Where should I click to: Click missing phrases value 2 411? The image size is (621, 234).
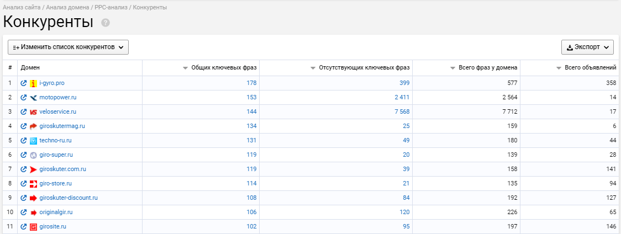click(x=402, y=97)
